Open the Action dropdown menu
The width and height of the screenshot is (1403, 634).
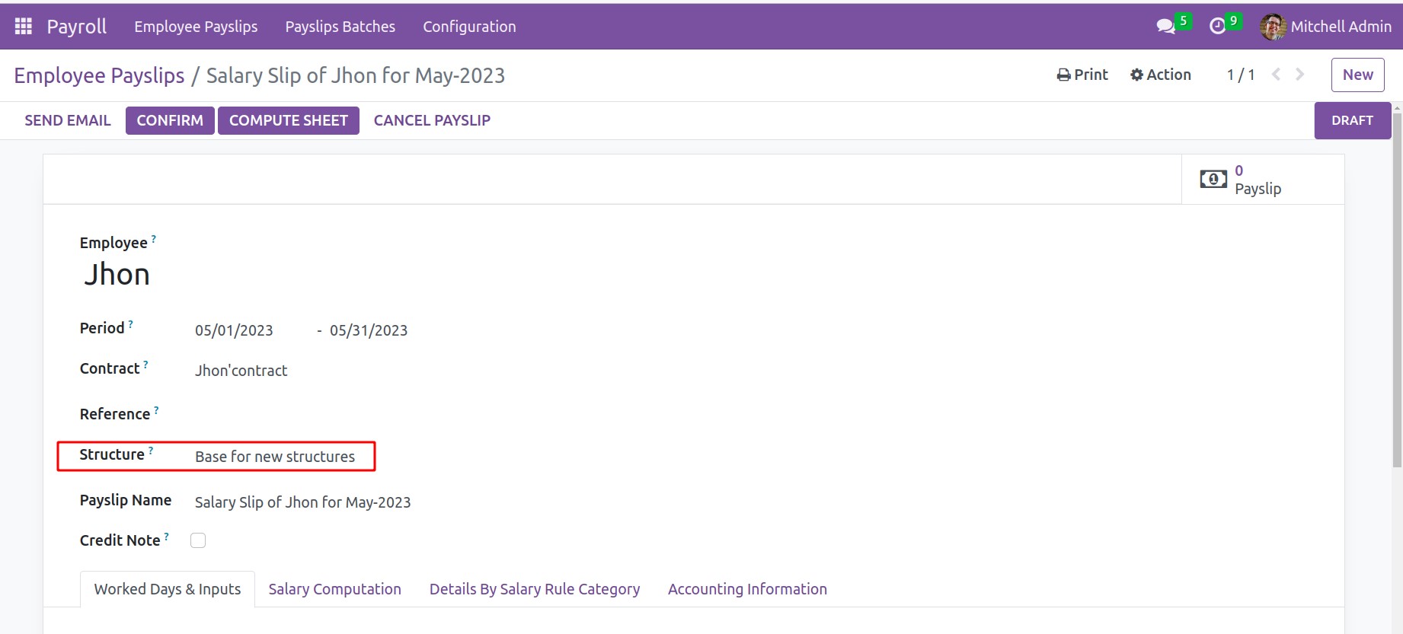tap(1161, 75)
